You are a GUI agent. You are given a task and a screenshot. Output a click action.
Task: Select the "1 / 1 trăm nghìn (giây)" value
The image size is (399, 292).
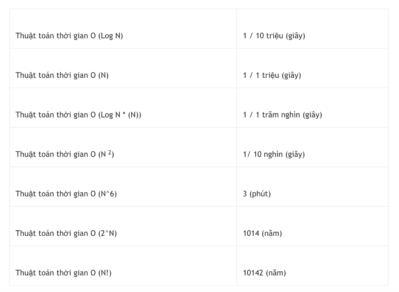[x=283, y=115]
